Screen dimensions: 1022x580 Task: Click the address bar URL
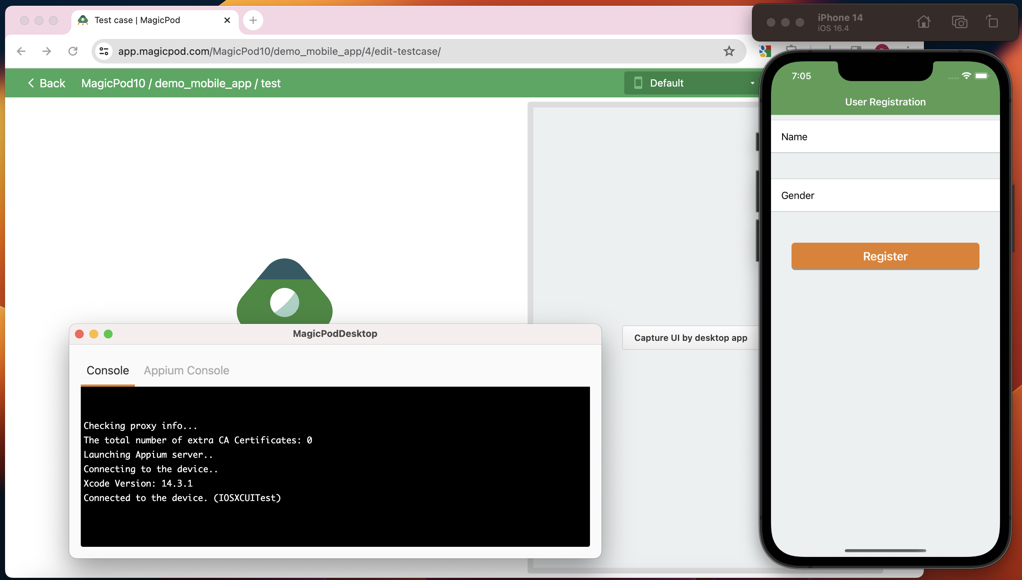coord(279,51)
